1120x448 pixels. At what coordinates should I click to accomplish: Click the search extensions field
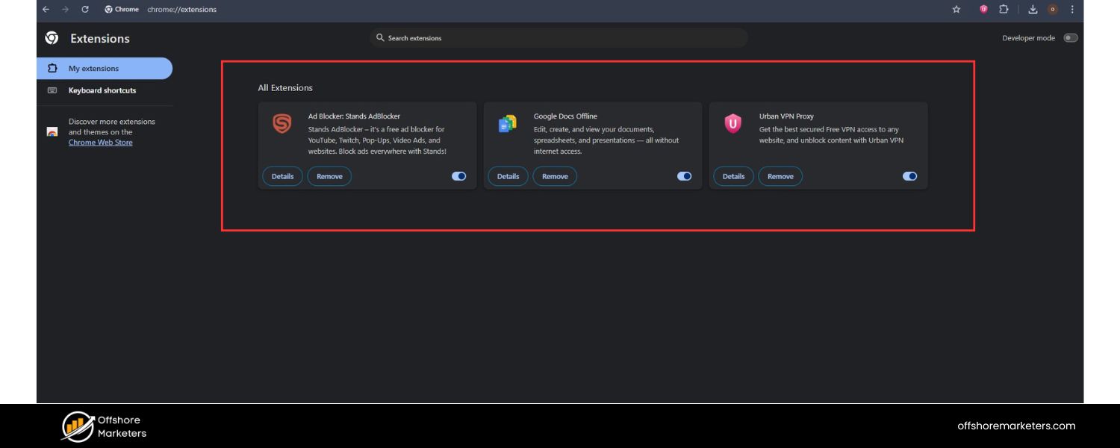point(559,37)
